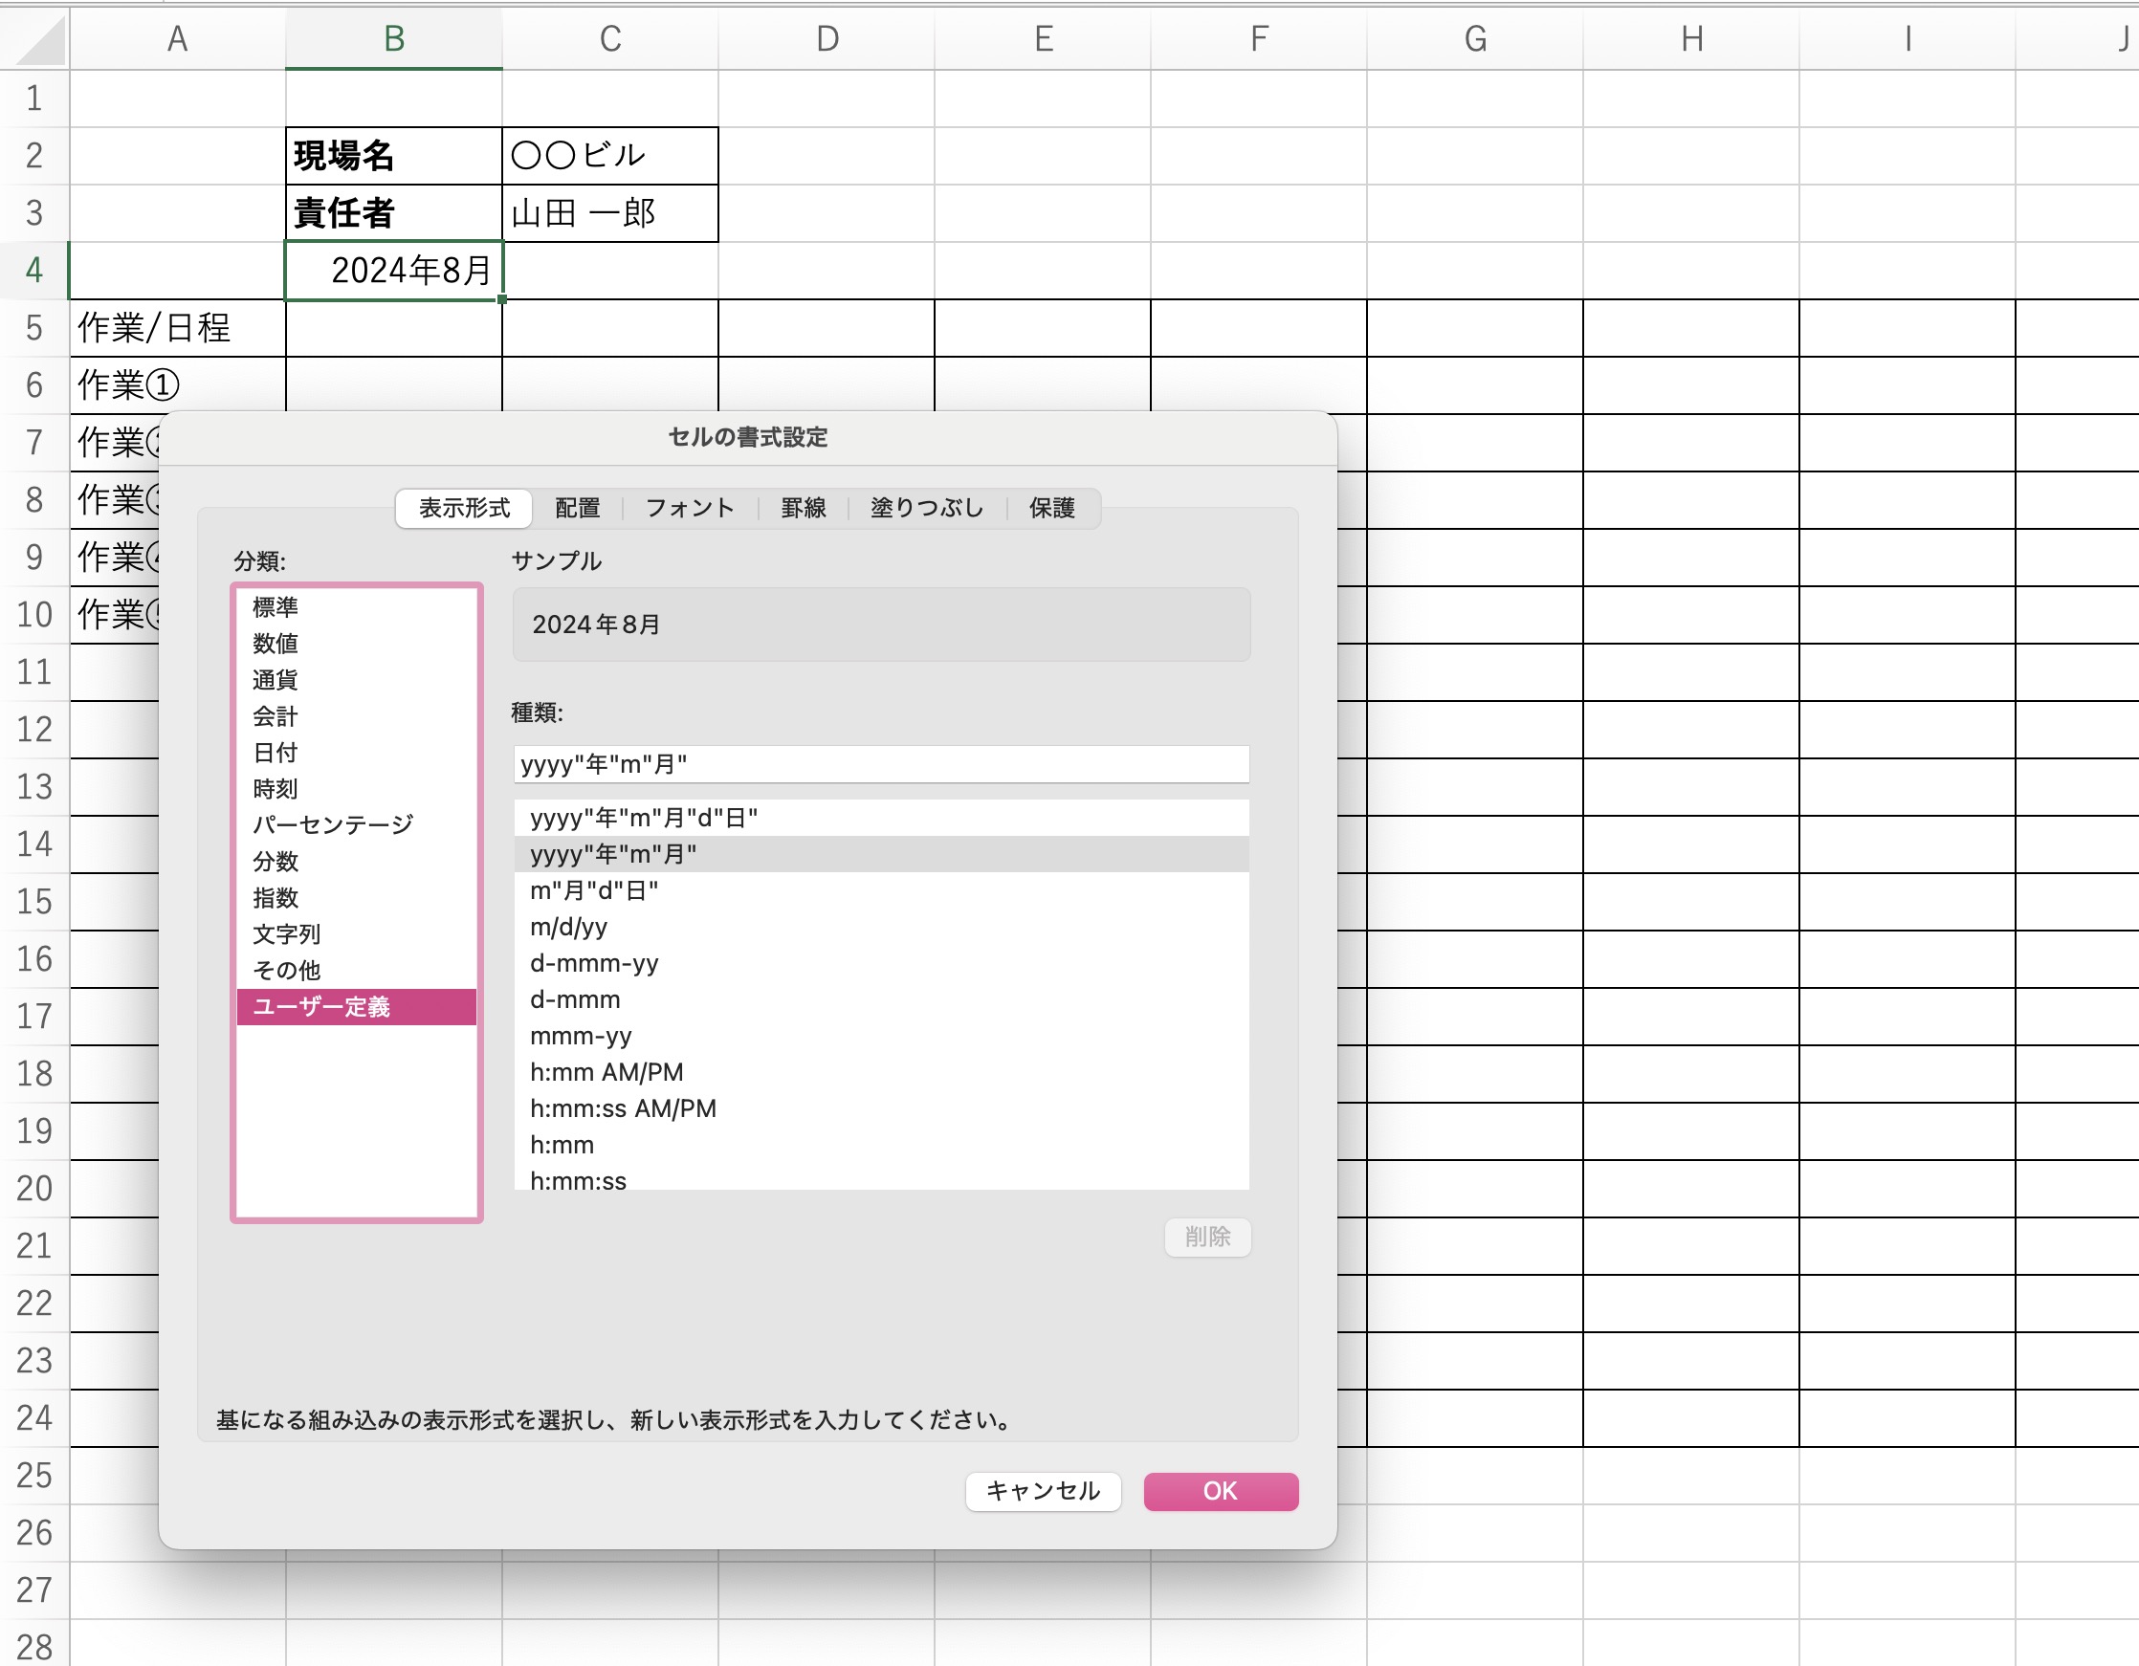The width and height of the screenshot is (2139, 1666).
Task: Click cell 作業/日程
Action: click(177, 328)
